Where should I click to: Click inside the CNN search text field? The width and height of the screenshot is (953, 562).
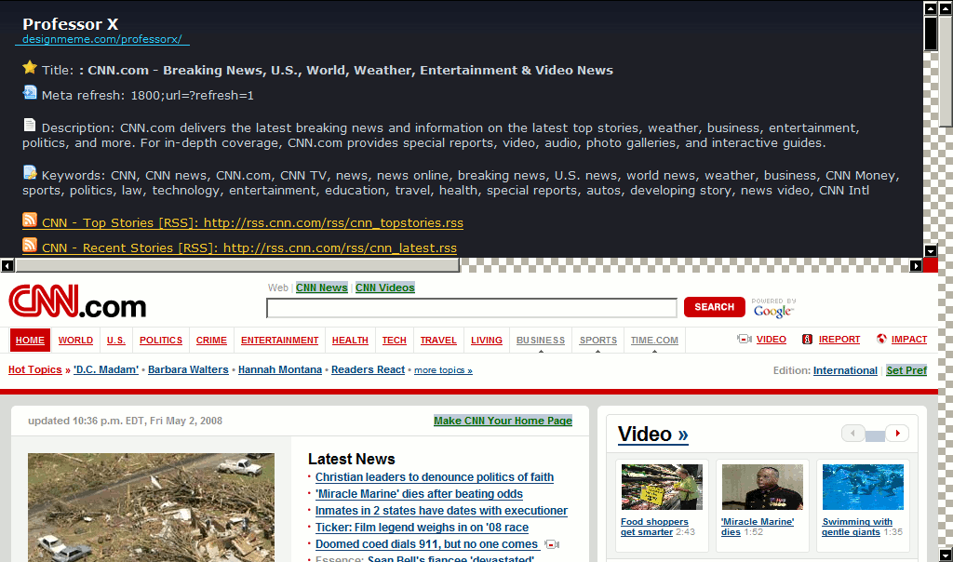pos(472,308)
